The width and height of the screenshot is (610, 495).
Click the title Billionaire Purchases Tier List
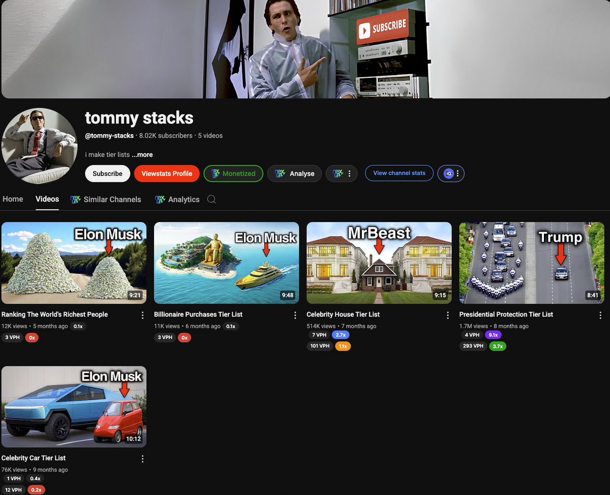coord(198,315)
